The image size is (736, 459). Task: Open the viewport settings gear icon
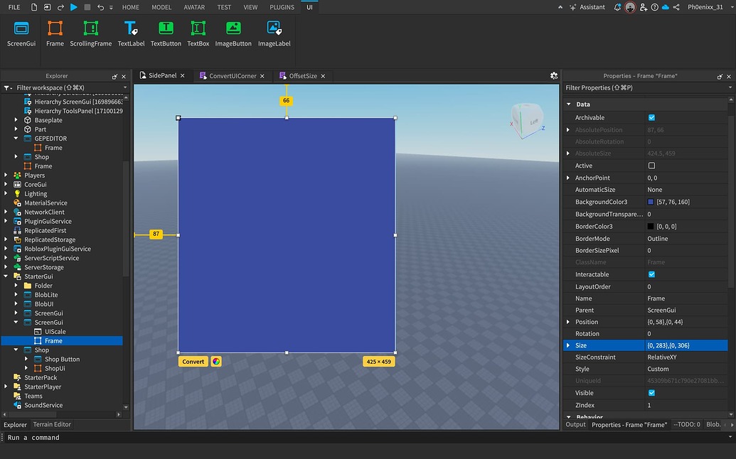(553, 75)
